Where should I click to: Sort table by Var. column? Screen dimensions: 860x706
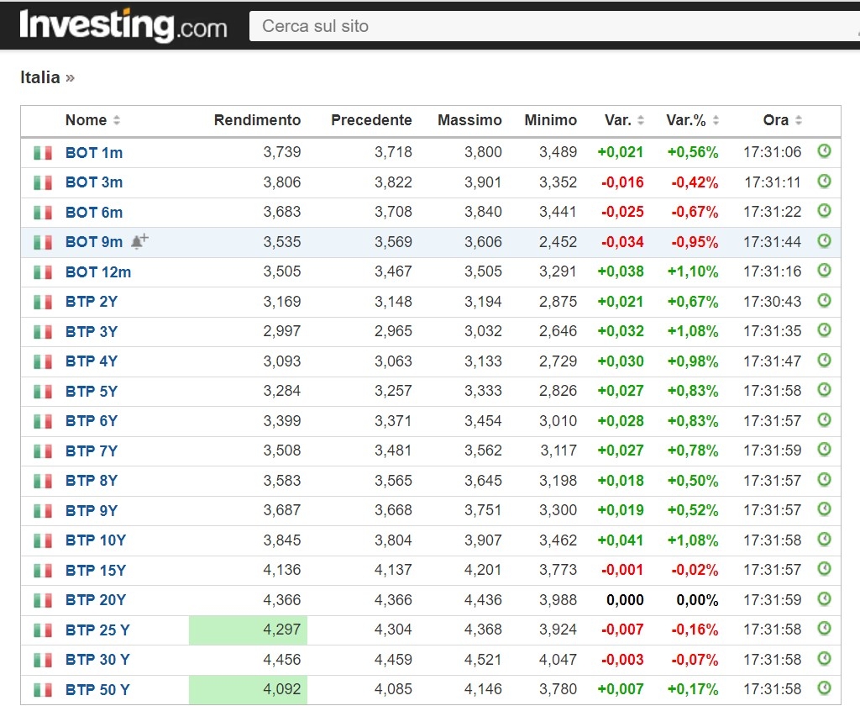click(x=624, y=120)
